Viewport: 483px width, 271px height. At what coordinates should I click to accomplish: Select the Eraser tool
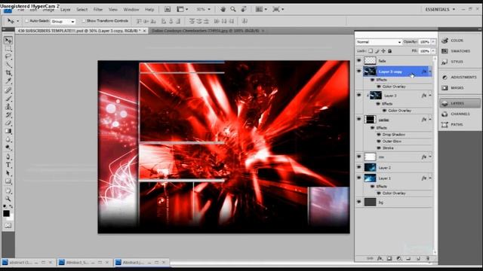[8, 123]
